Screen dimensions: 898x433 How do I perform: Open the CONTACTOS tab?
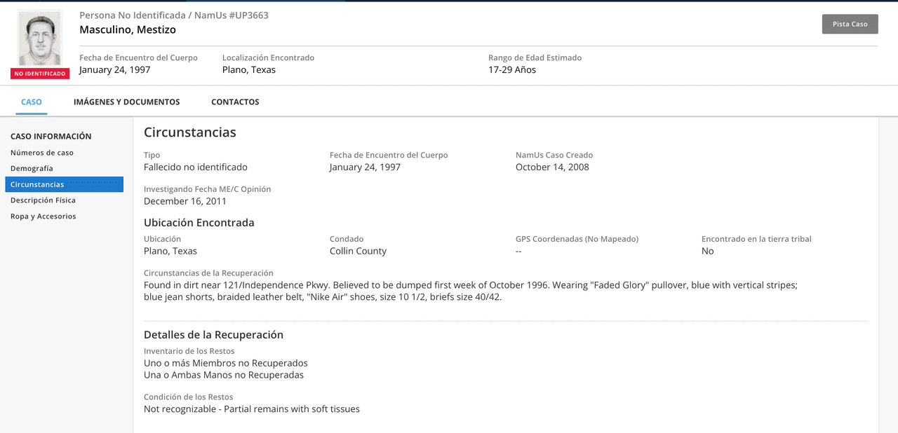235,102
